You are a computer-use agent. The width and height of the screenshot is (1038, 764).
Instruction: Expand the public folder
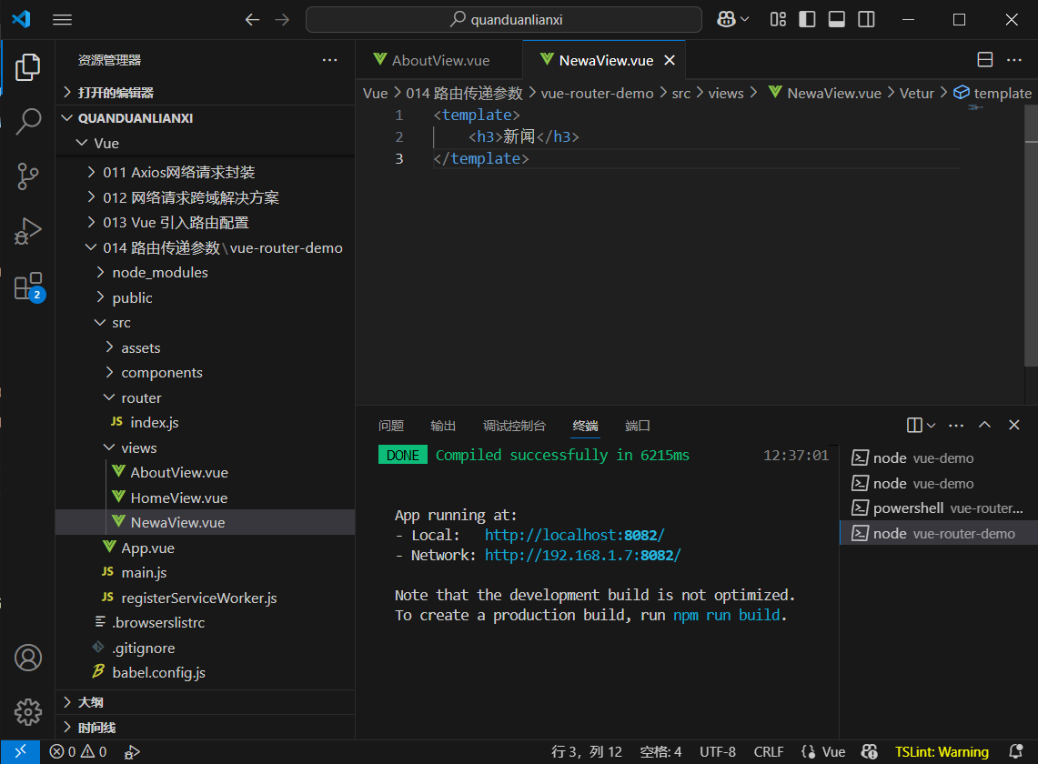[x=206, y=297]
